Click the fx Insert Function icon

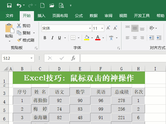click(x=73, y=58)
